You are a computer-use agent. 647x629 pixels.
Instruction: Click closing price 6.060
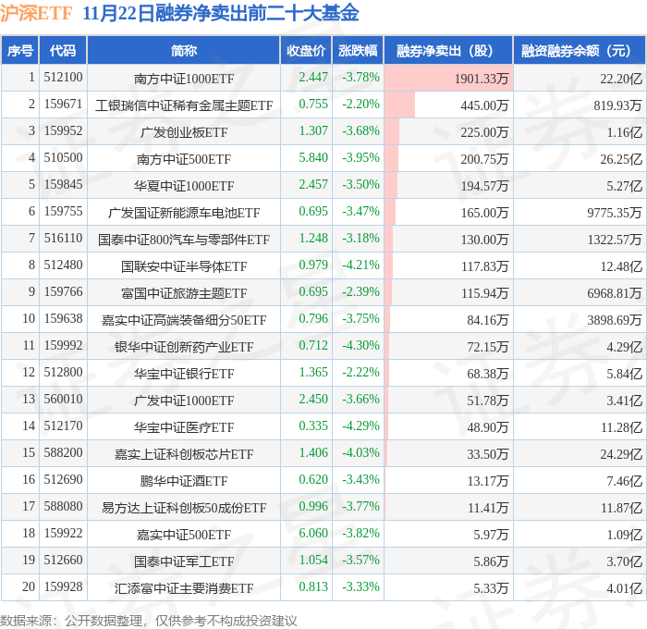pyautogui.click(x=313, y=534)
